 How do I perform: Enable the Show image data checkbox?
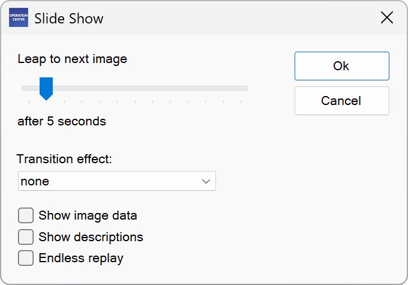pos(26,215)
